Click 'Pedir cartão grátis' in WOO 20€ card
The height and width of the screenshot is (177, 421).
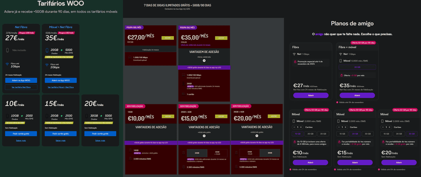pos(100,134)
